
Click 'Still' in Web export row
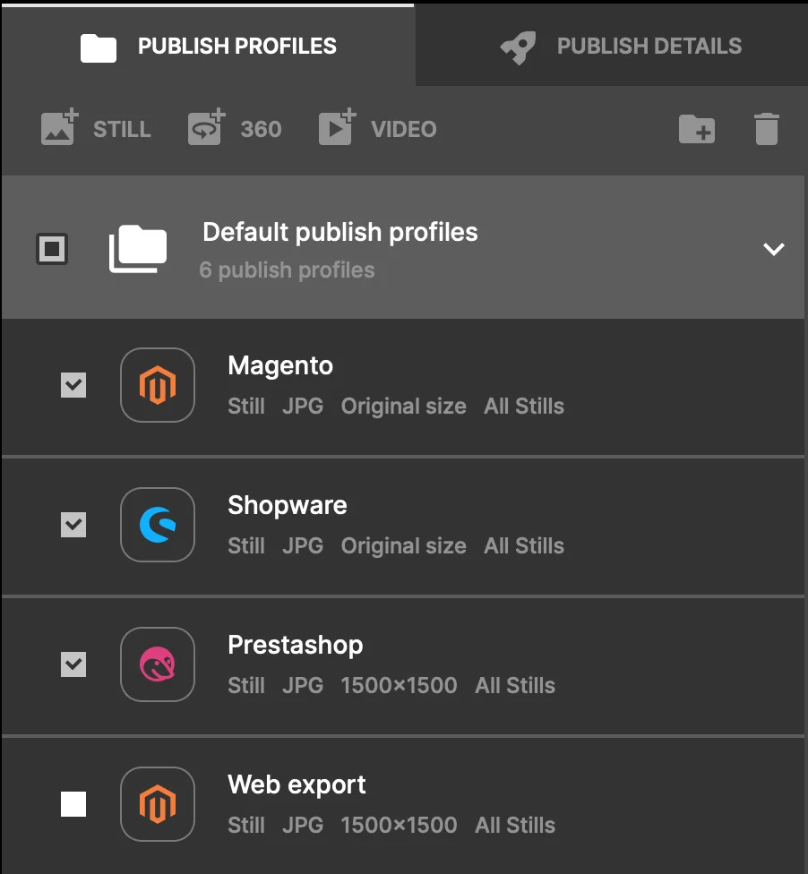tap(246, 825)
